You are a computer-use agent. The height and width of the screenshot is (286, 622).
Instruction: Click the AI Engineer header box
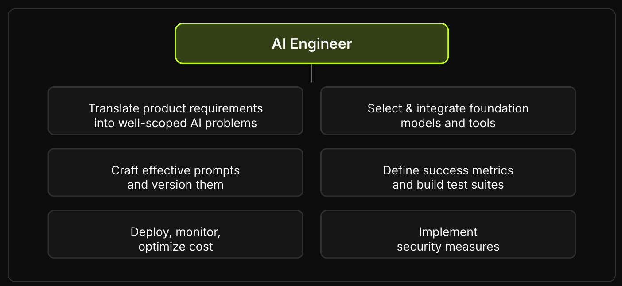[312, 44]
